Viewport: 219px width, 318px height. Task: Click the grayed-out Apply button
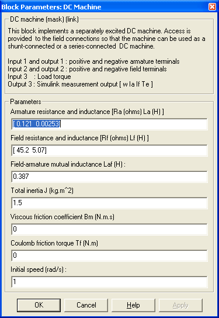(180, 305)
